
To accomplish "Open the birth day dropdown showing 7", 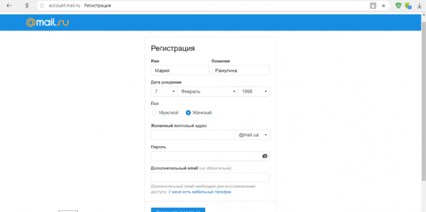I will coord(164,91).
